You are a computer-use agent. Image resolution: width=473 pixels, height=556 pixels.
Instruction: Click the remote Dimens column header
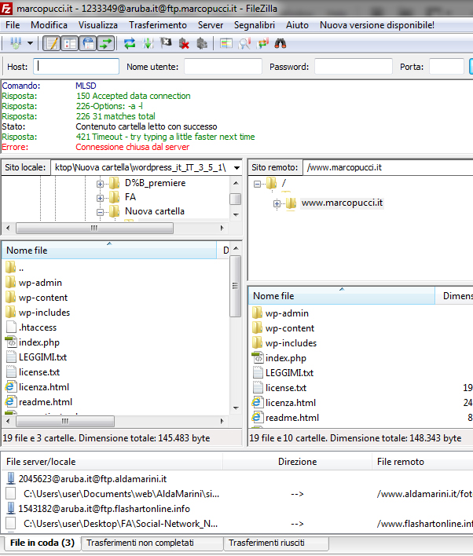[x=454, y=296]
